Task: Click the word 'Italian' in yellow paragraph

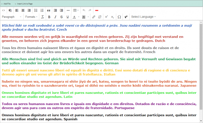Action: [x=110, y=75]
